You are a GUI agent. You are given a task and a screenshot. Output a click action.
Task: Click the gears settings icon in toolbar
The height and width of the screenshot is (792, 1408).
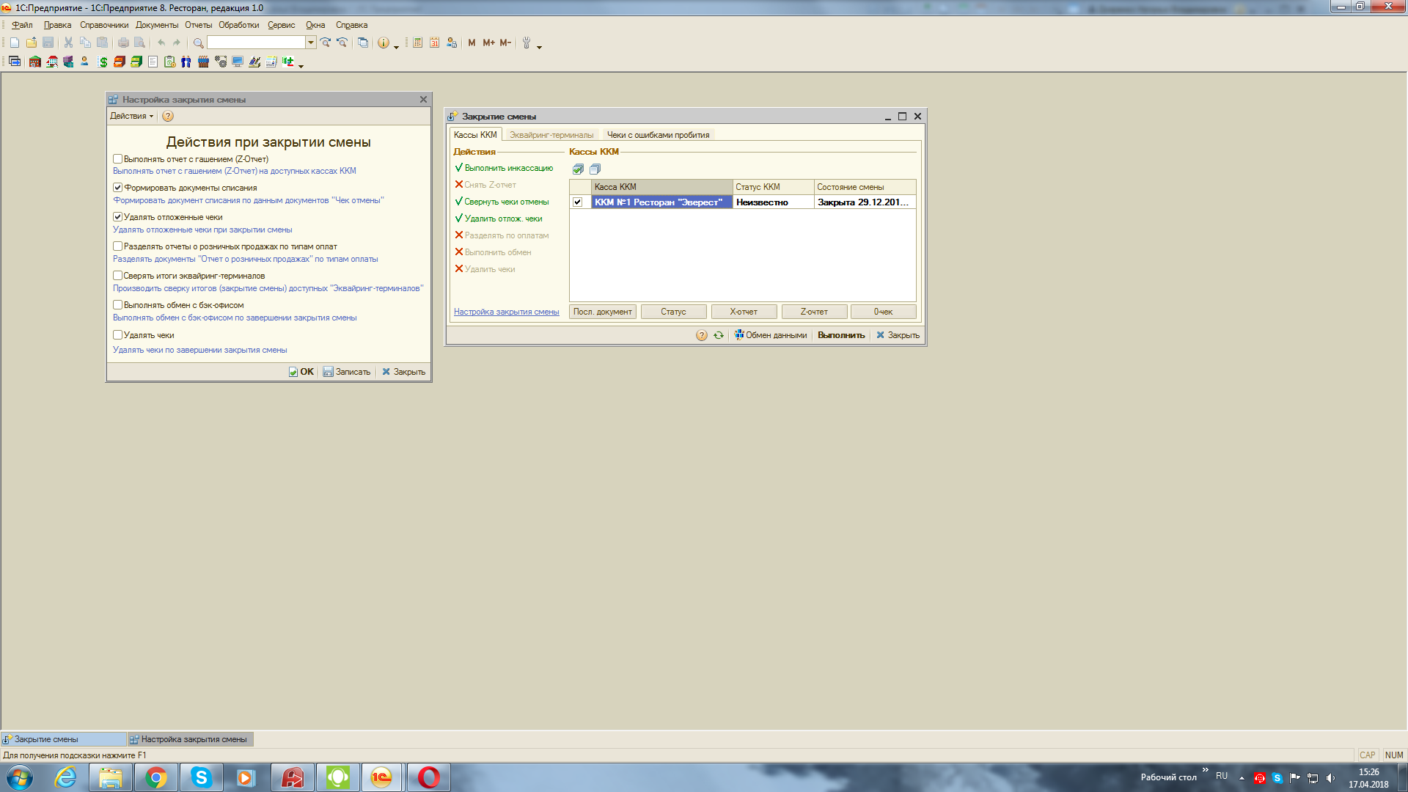pyautogui.click(x=221, y=62)
